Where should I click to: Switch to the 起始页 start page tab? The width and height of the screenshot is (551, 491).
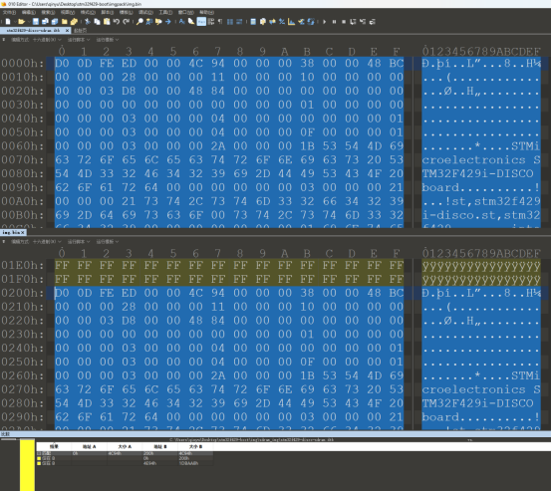81,31
